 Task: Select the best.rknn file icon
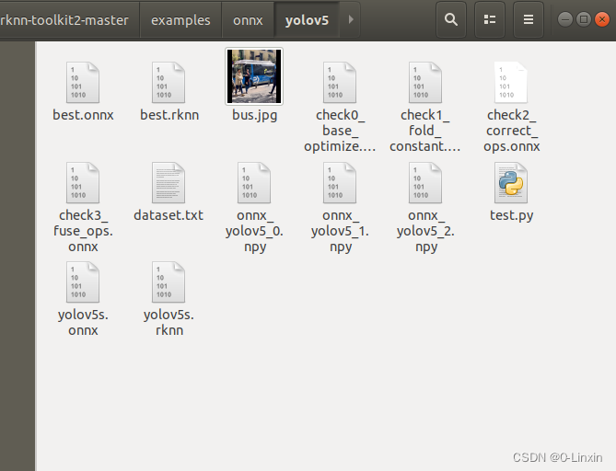(x=169, y=83)
